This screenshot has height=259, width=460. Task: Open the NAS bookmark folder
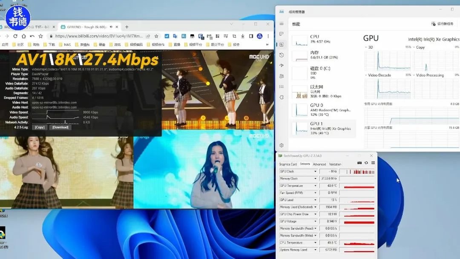(x=65, y=45)
